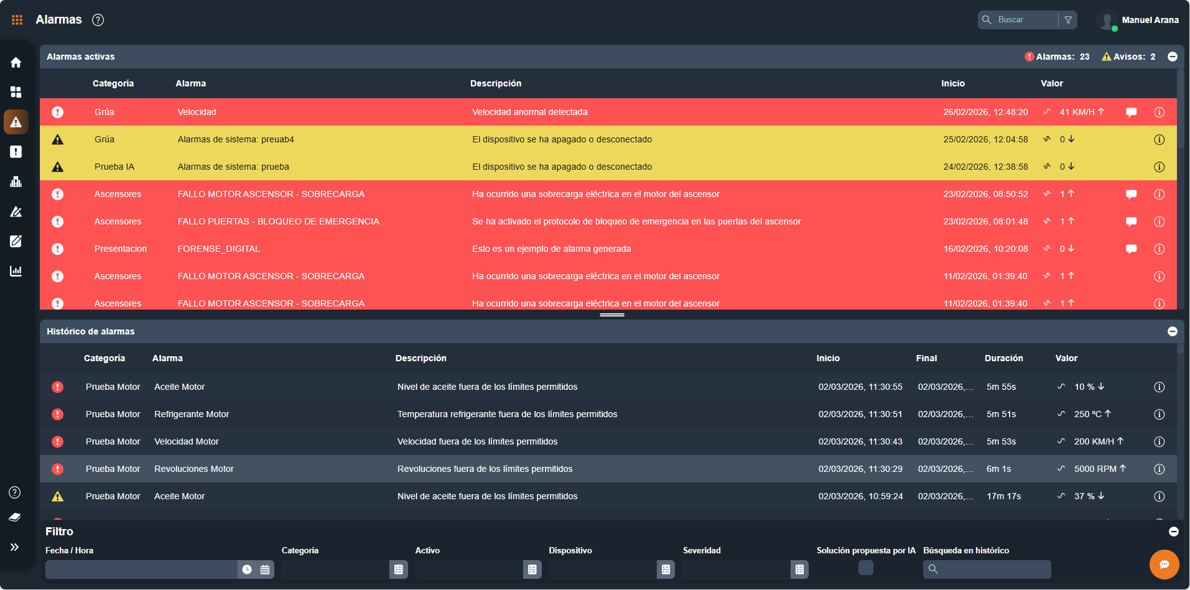Open the orange chat assistant button
1190x590 pixels.
1164,565
